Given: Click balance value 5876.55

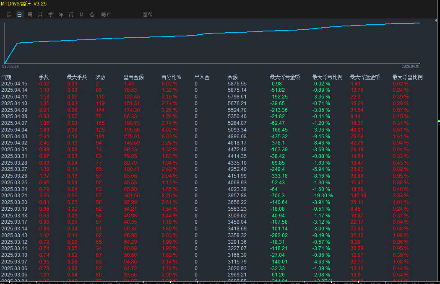Looking at the screenshot, I should click(x=237, y=83).
